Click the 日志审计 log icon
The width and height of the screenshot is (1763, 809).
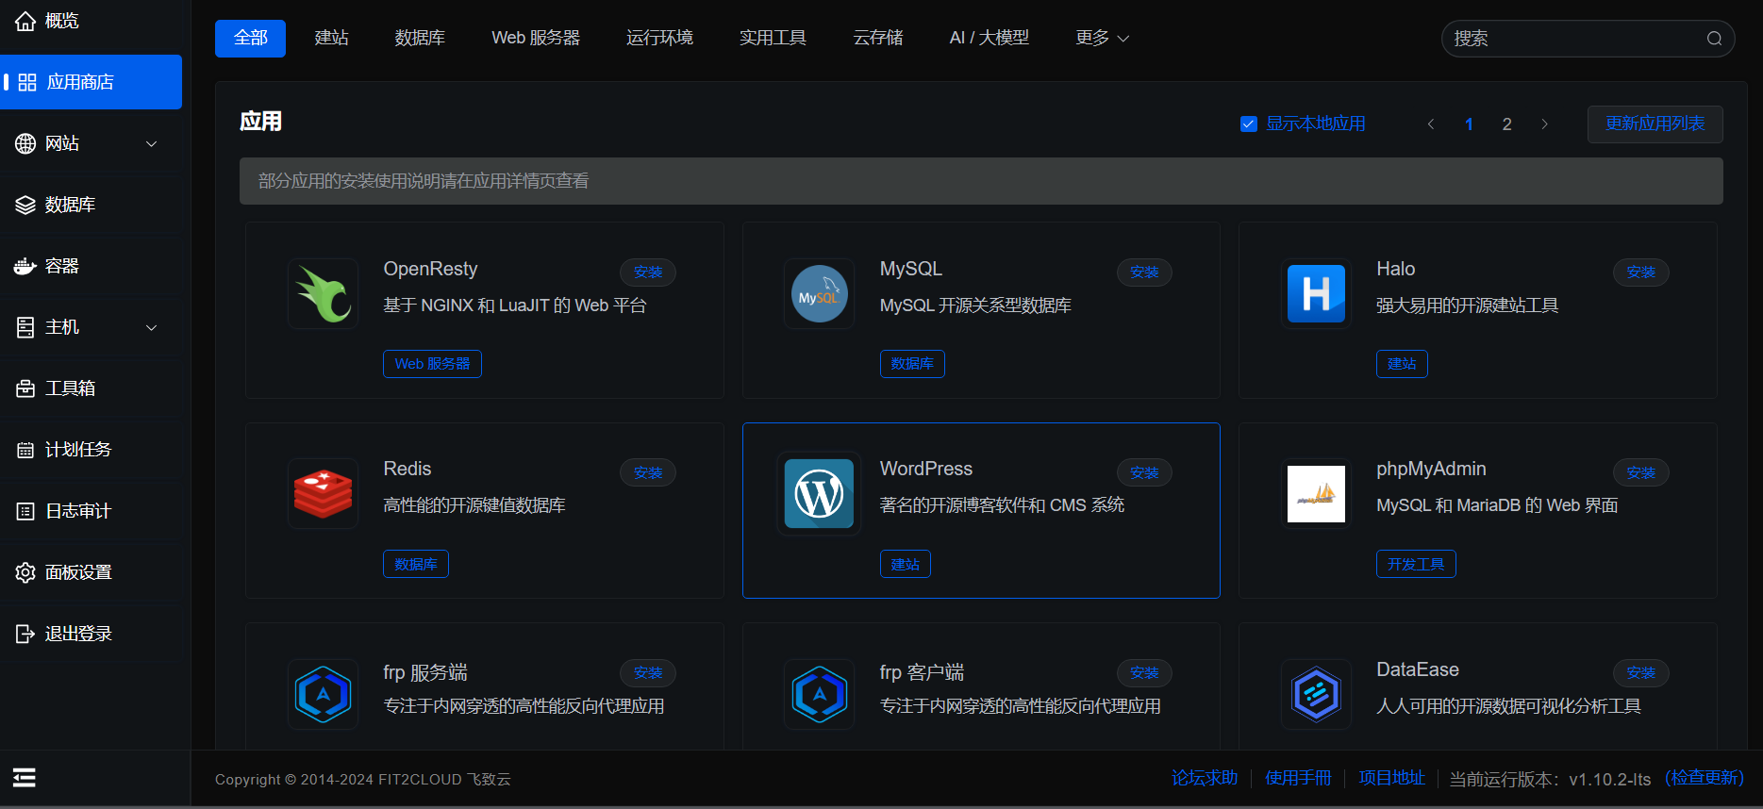pyautogui.click(x=25, y=511)
